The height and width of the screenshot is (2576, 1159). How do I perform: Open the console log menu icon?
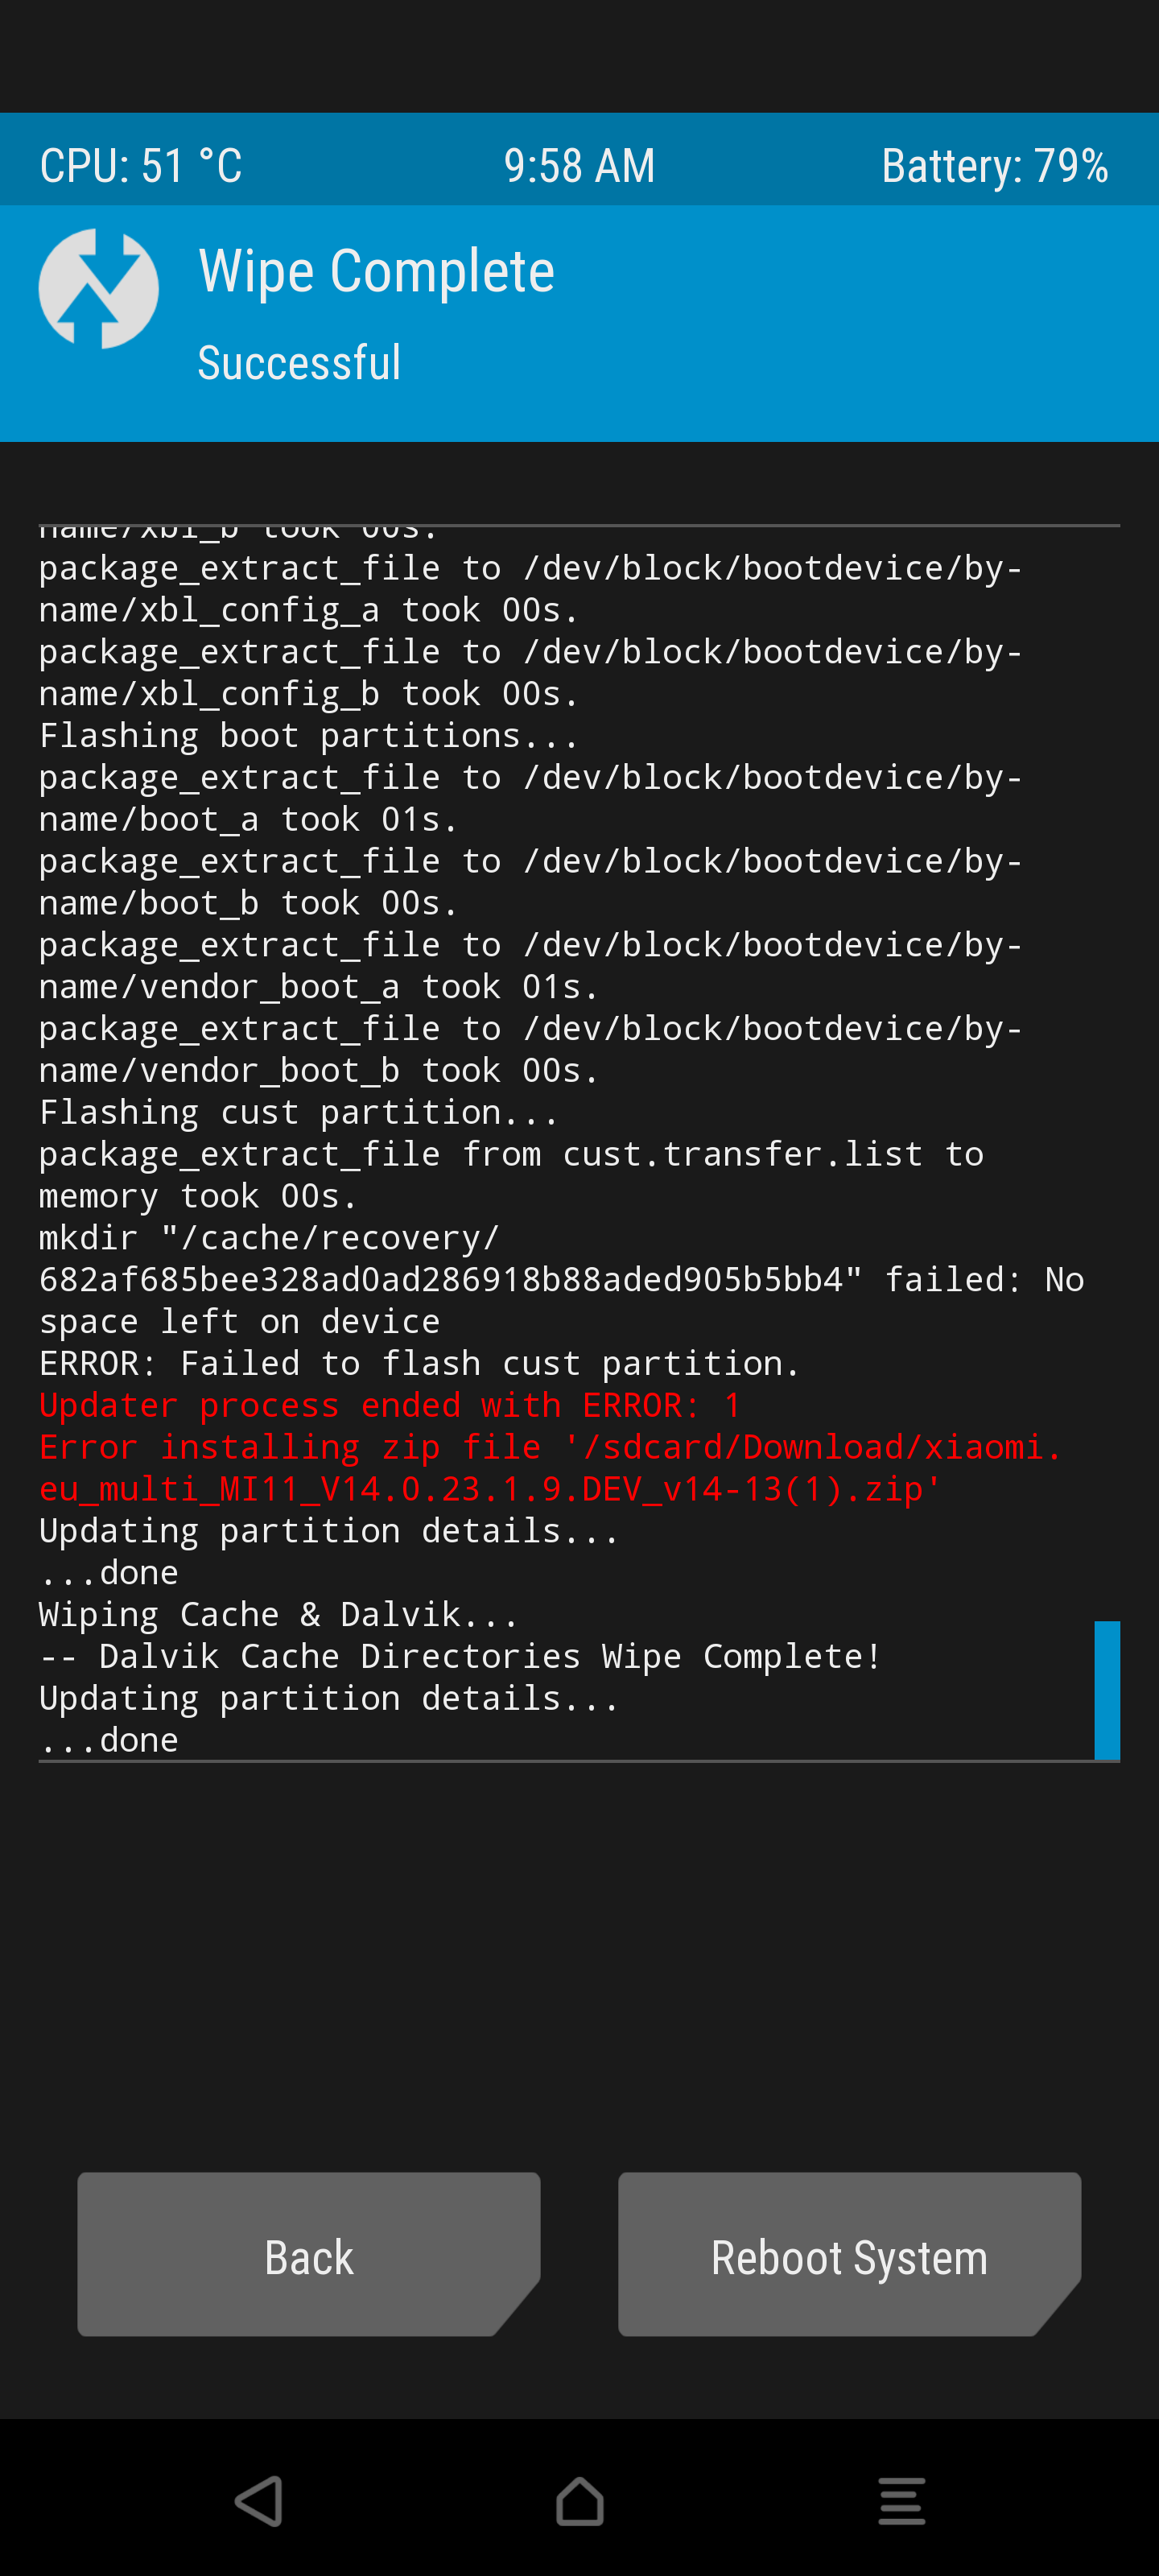901,2502
